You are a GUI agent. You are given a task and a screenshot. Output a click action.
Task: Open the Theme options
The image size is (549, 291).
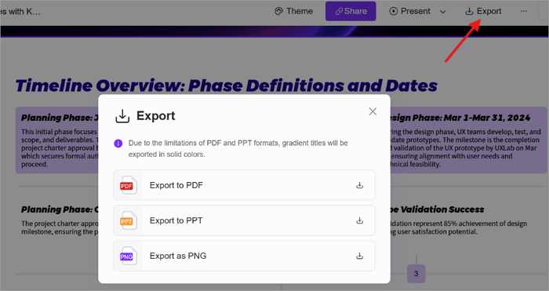click(x=293, y=11)
